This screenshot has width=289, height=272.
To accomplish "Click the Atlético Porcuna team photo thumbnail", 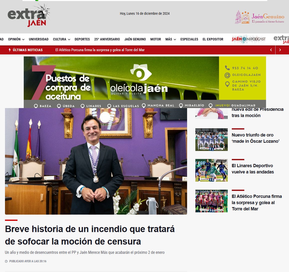I will click(x=211, y=201).
